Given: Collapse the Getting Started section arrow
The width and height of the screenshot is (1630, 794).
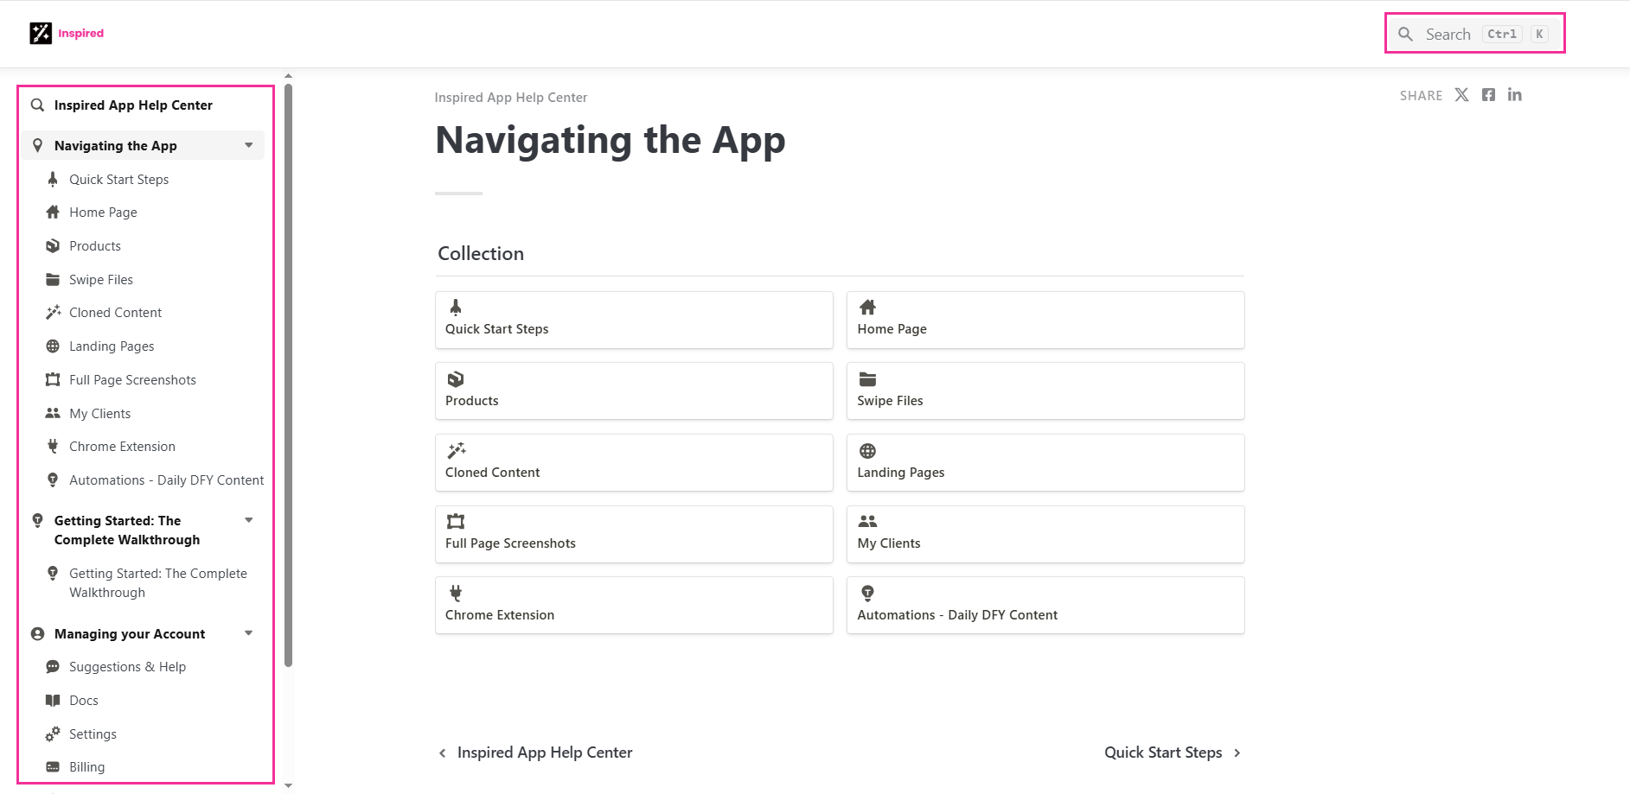Looking at the screenshot, I should click(x=249, y=520).
